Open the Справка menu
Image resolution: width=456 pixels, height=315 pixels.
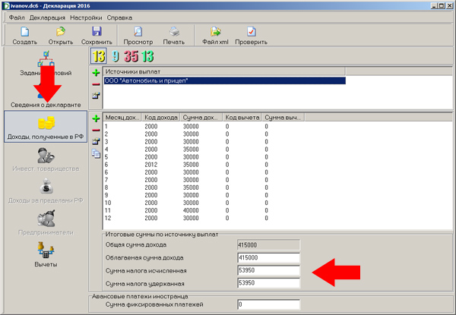tap(119, 17)
